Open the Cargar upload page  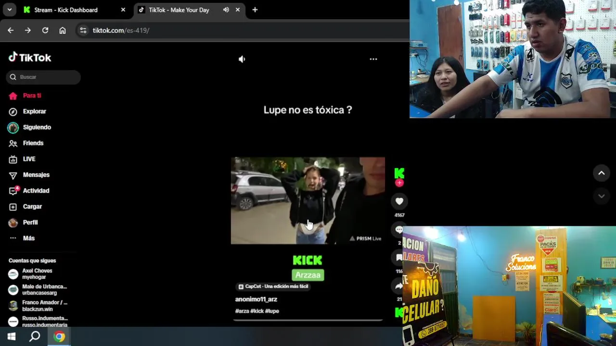(32, 207)
